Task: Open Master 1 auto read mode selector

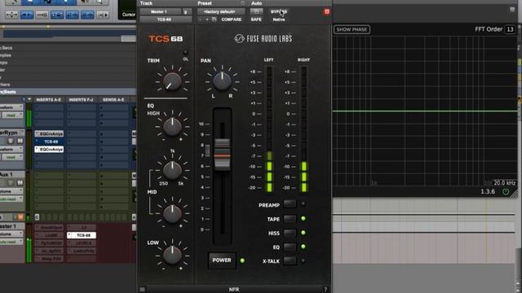Action: (x=11, y=242)
